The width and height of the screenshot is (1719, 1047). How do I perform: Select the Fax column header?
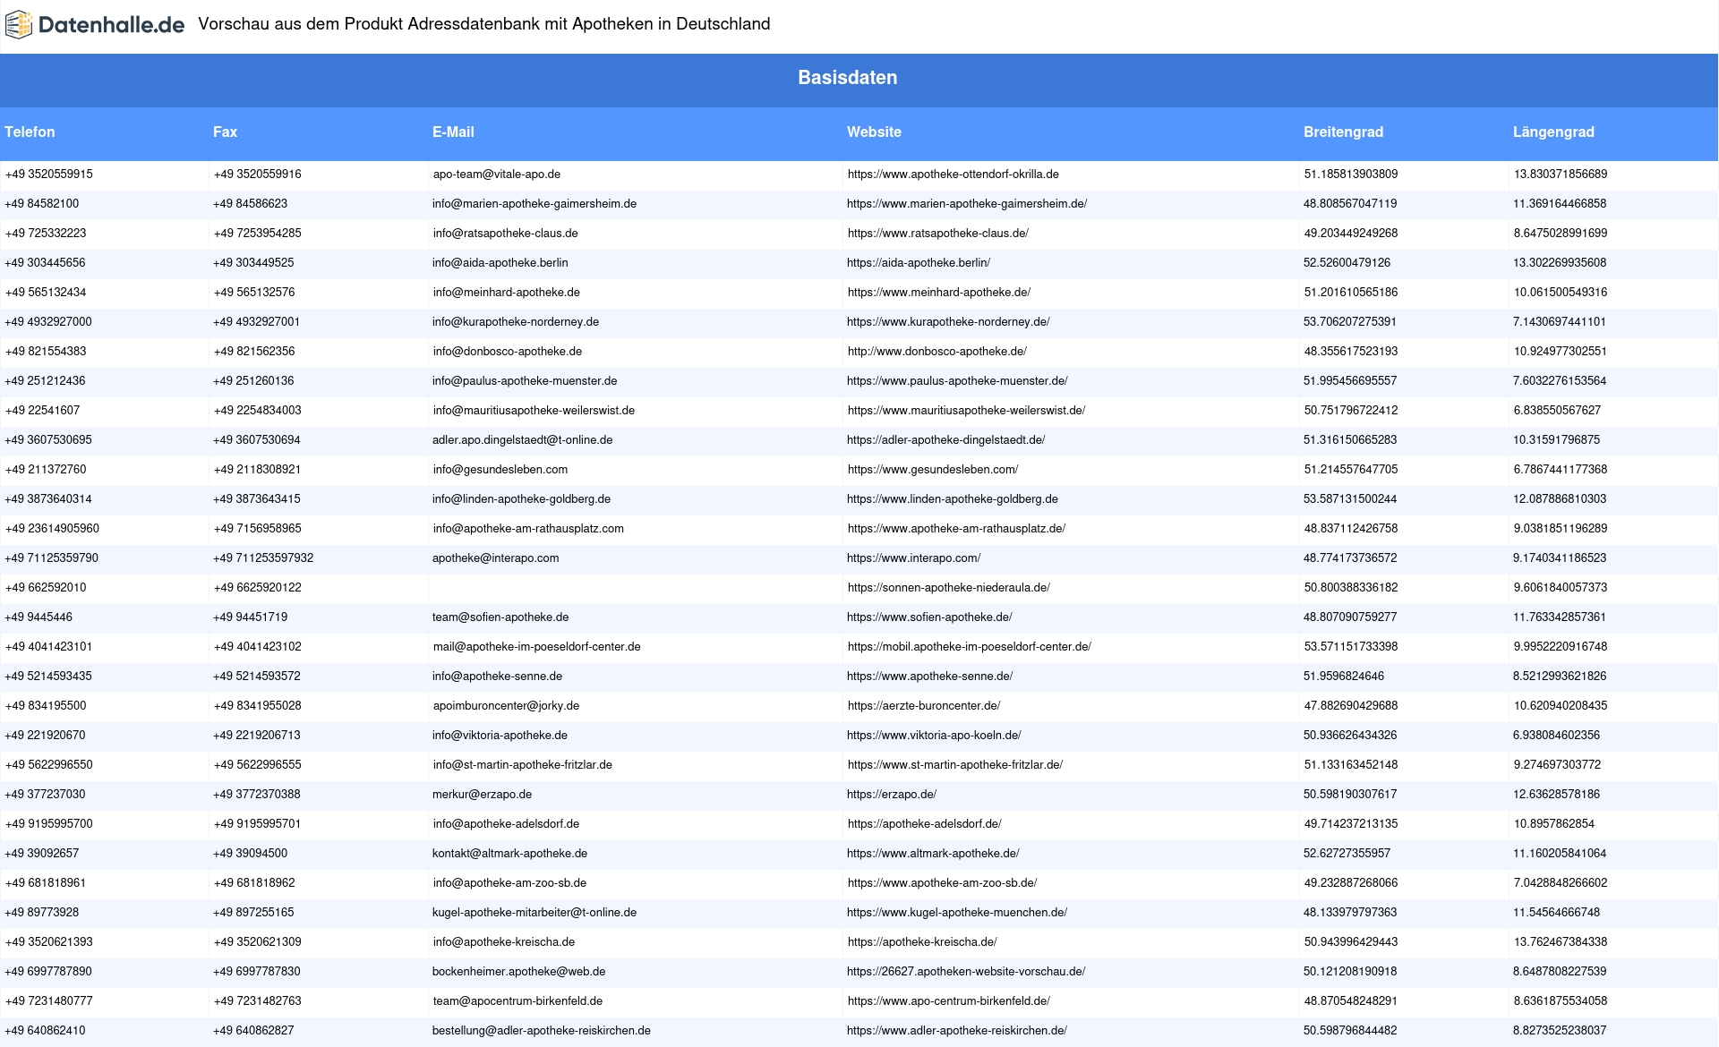[x=225, y=132]
